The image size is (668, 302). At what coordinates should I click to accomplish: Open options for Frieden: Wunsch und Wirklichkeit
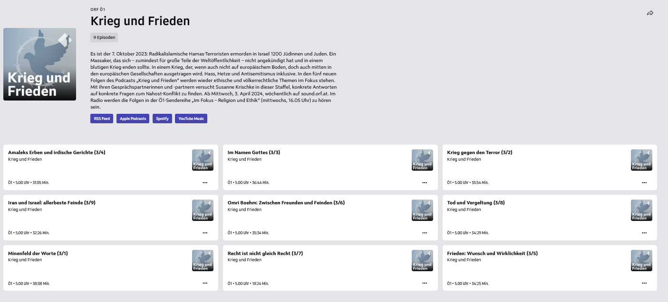point(644,283)
